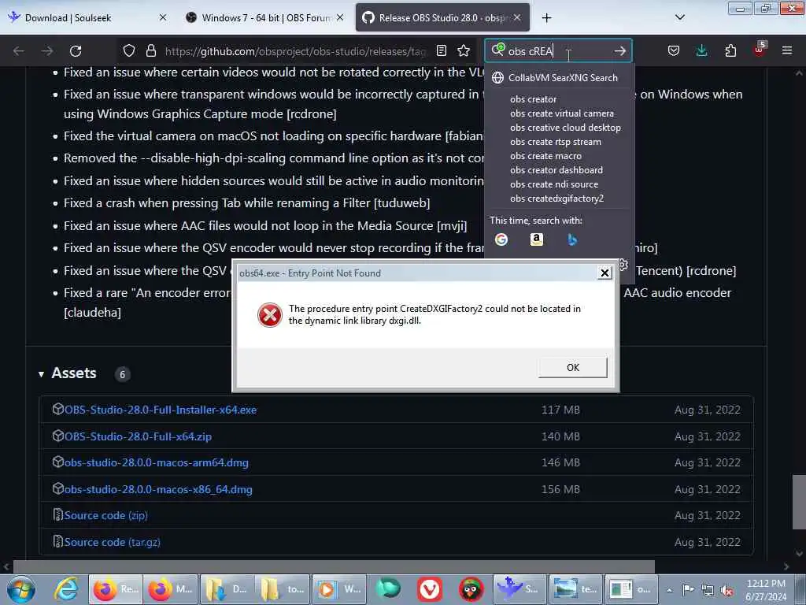Open the extensions puzzle icon
Screen dimensions: 806x605
(x=730, y=50)
